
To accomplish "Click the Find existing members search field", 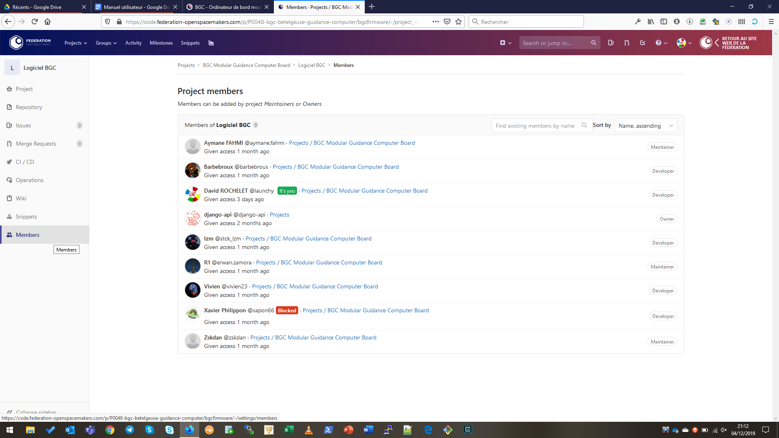I will (535, 126).
